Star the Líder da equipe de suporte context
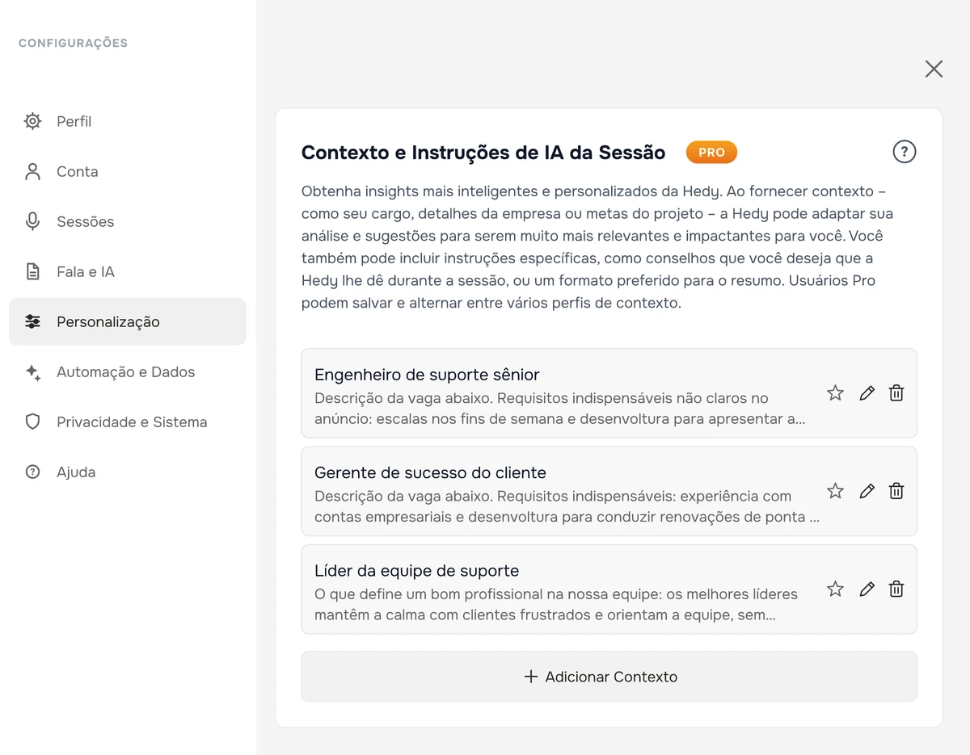 [835, 589]
